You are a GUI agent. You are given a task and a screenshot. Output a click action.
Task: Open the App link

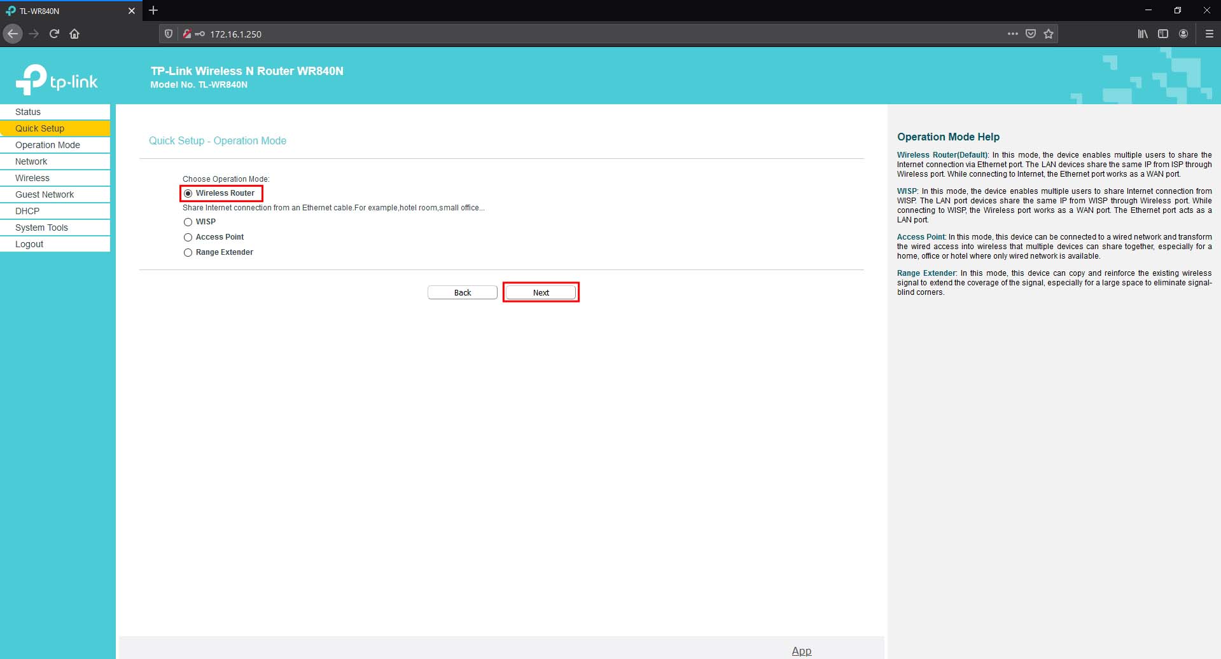(801, 651)
